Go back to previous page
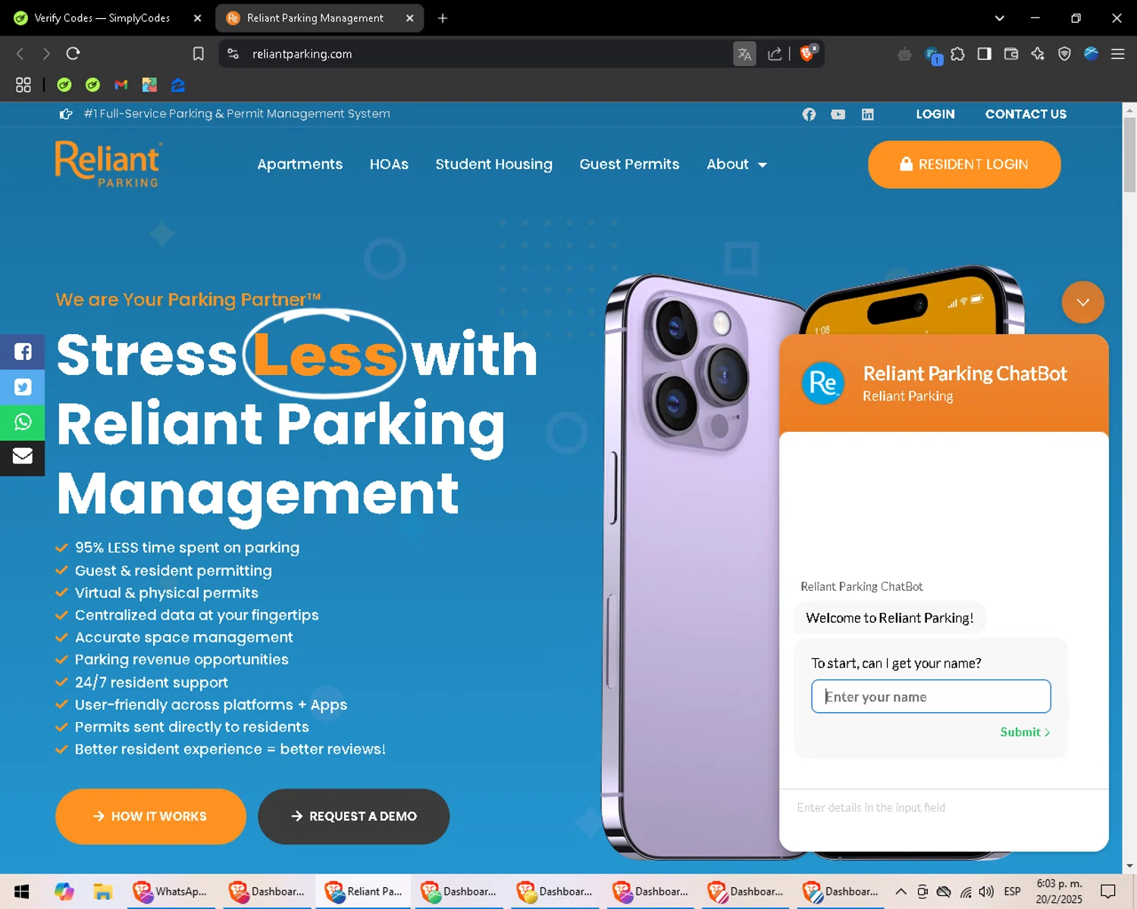The image size is (1137, 909). (x=20, y=54)
